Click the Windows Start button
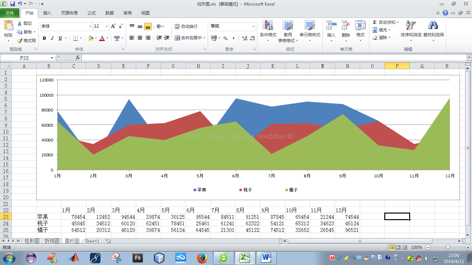The width and height of the screenshot is (472, 265). (9, 258)
